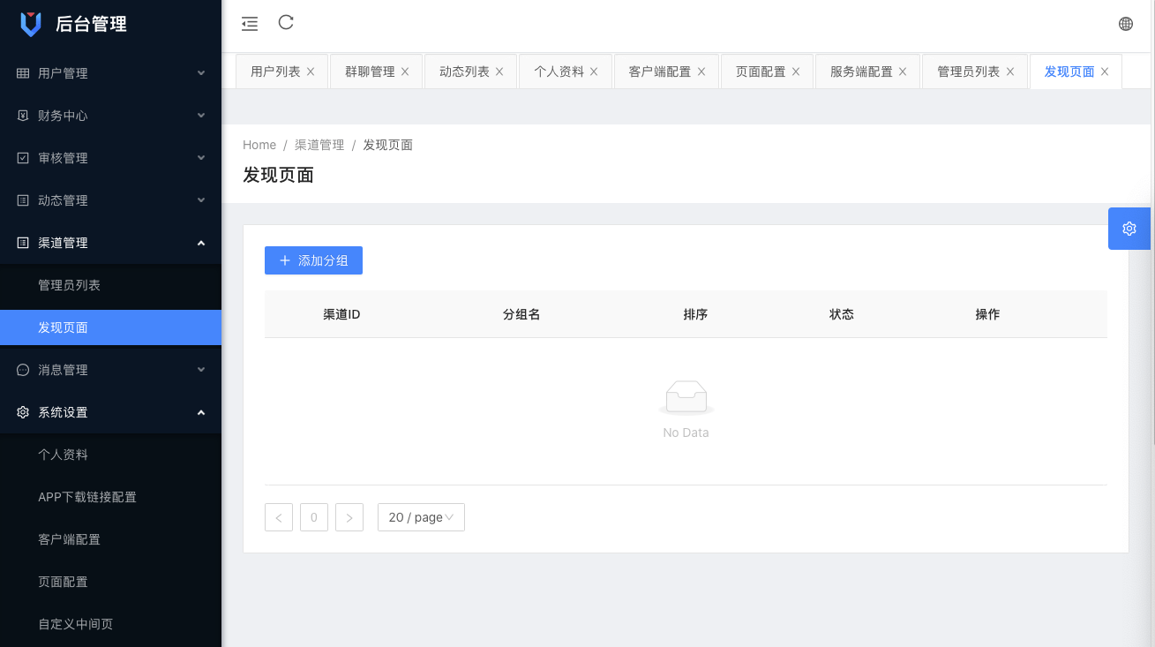1155x647 pixels.
Task: Switch to the 群聊管理 tab
Action: pos(370,71)
